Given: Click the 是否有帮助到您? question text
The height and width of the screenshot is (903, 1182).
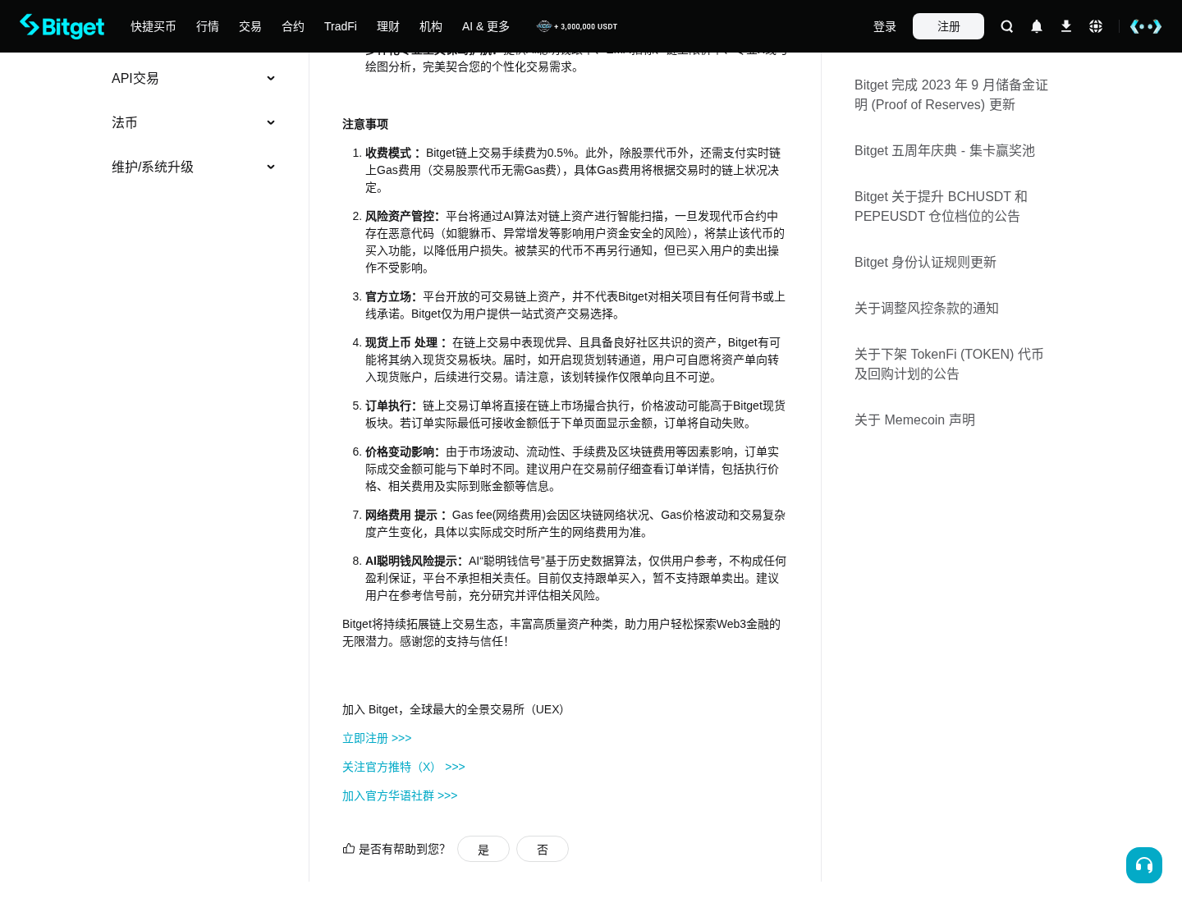Looking at the screenshot, I should tap(401, 849).
